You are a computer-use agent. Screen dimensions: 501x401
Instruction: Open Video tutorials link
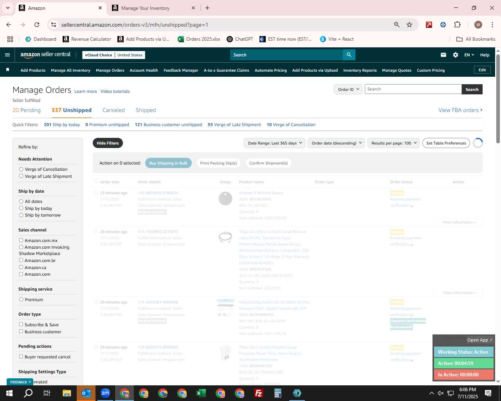115,91
